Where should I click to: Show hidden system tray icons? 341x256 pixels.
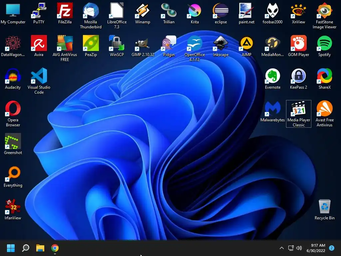point(282,248)
